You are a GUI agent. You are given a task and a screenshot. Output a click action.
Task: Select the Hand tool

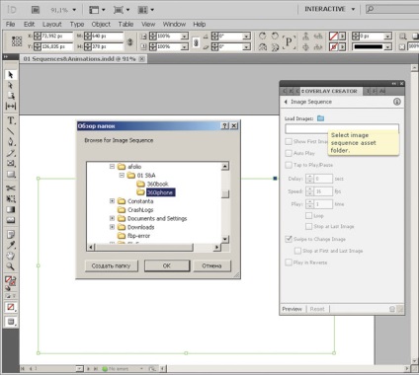11,256
